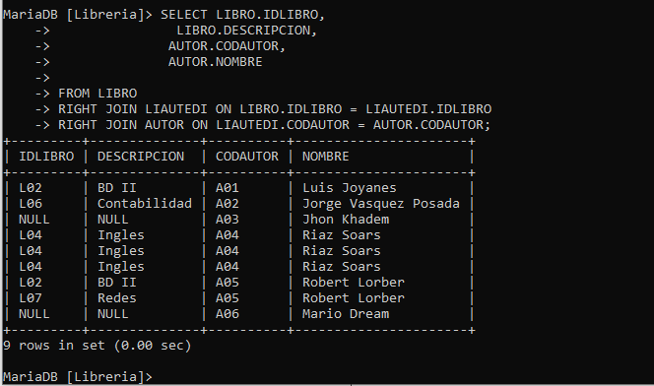Click the DESCRIPCION column header
This screenshot has width=654, height=386.
pyautogui.click(x=141, y=157)
